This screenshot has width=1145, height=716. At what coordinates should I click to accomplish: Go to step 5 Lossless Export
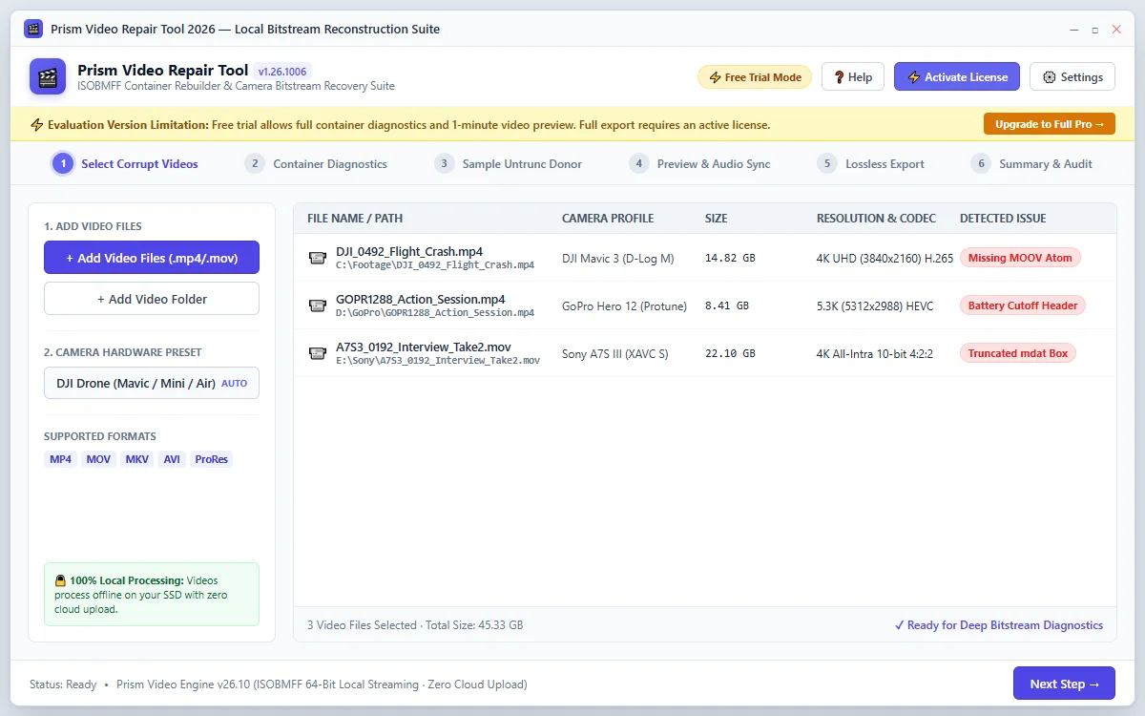(870, 163)
